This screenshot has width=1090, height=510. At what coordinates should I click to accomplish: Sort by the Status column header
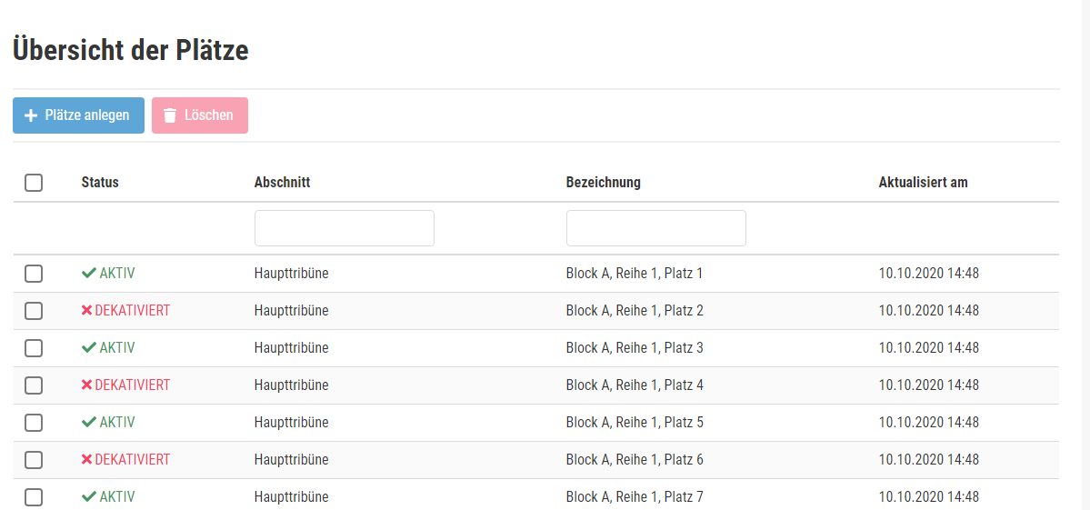[x=100, y=183]
